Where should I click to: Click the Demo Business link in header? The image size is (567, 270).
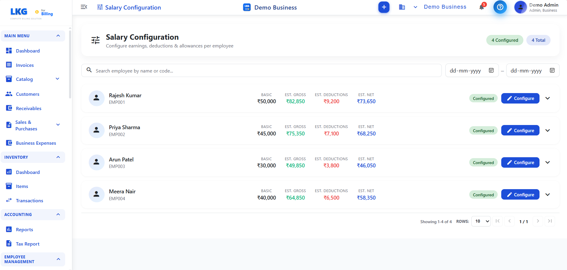[445, 7]
